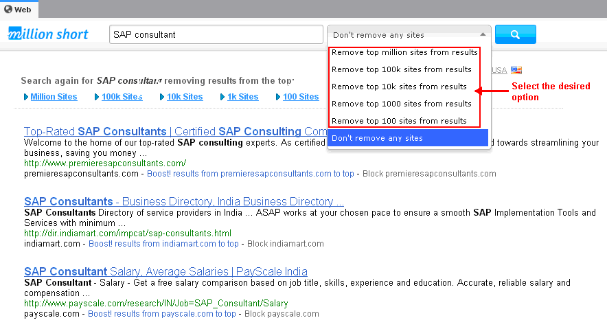
Task: Select Don't remove any sites option
Action: tap(408, 138)
